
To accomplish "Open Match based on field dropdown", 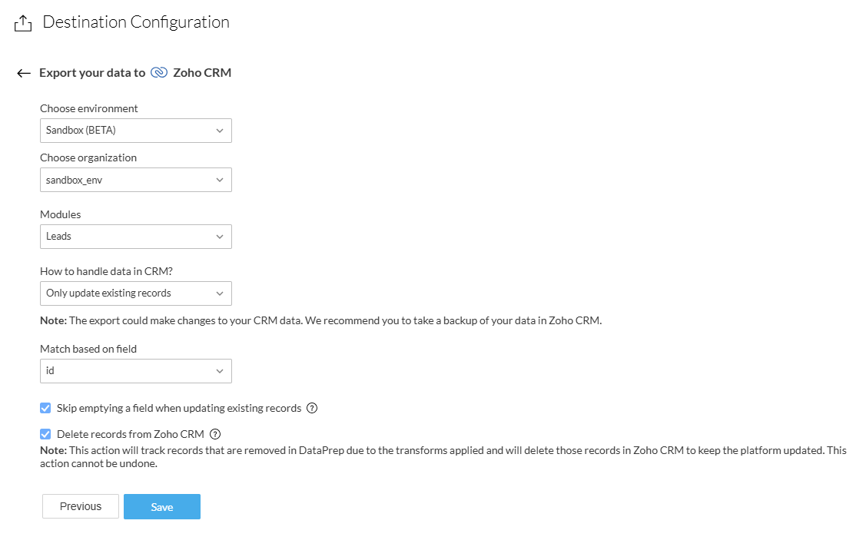I will tap(135, 371).
